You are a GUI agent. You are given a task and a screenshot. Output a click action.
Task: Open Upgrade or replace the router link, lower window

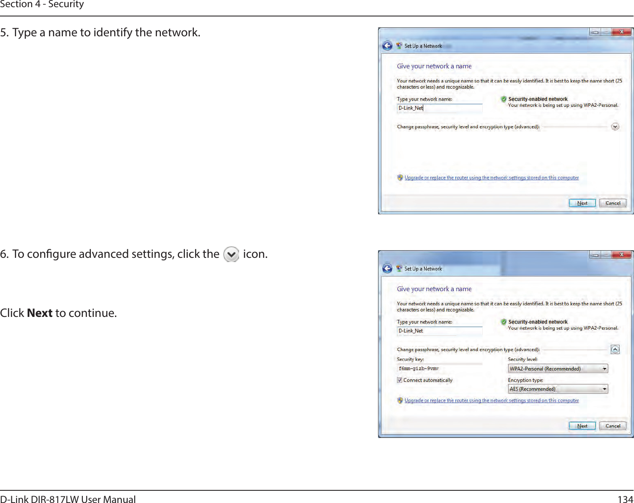point(492,400)
